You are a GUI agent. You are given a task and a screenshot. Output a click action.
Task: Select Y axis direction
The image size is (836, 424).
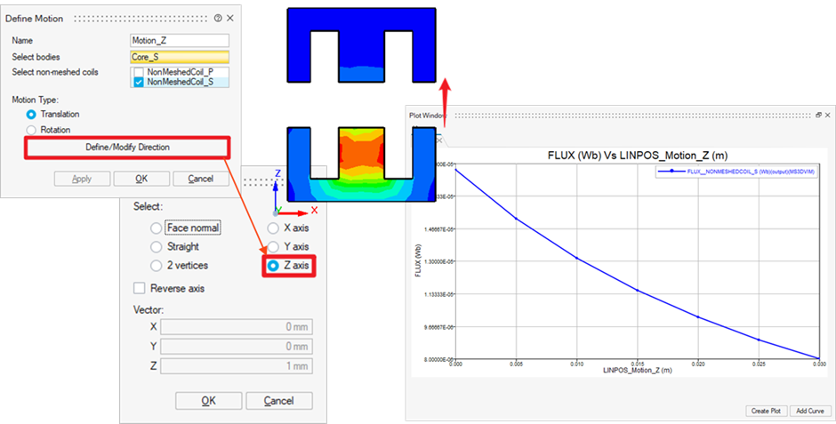click(273, 247)
